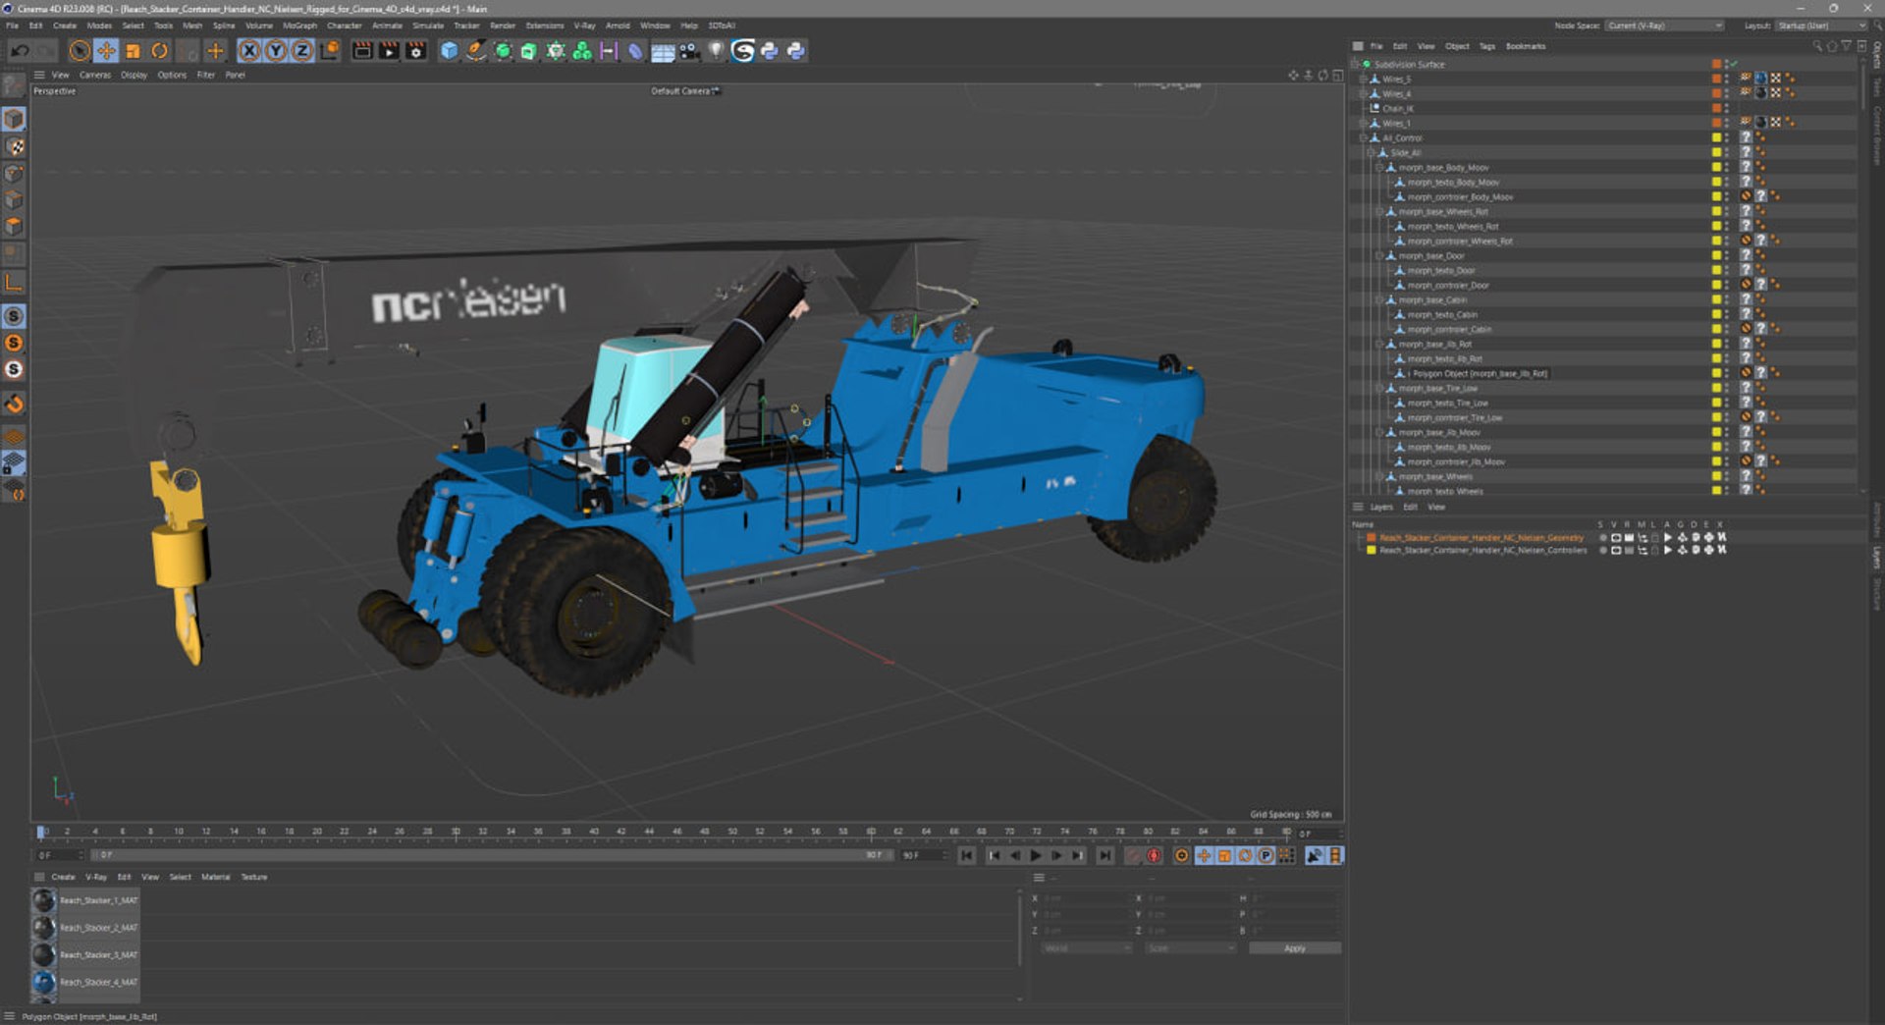Select Reach_Stacker_1_MAT material thumbnail
Image resolution: width=1885 pixels, height=1025 pixels.
coord(44,900)
